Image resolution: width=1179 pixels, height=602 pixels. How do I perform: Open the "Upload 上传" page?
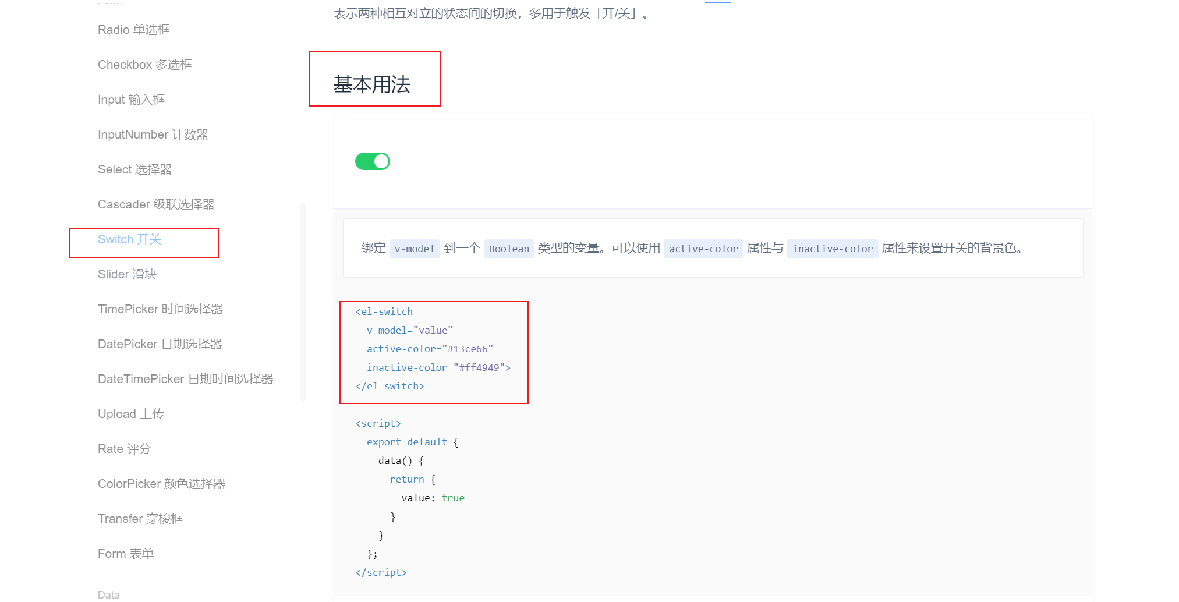click(131, 413)
